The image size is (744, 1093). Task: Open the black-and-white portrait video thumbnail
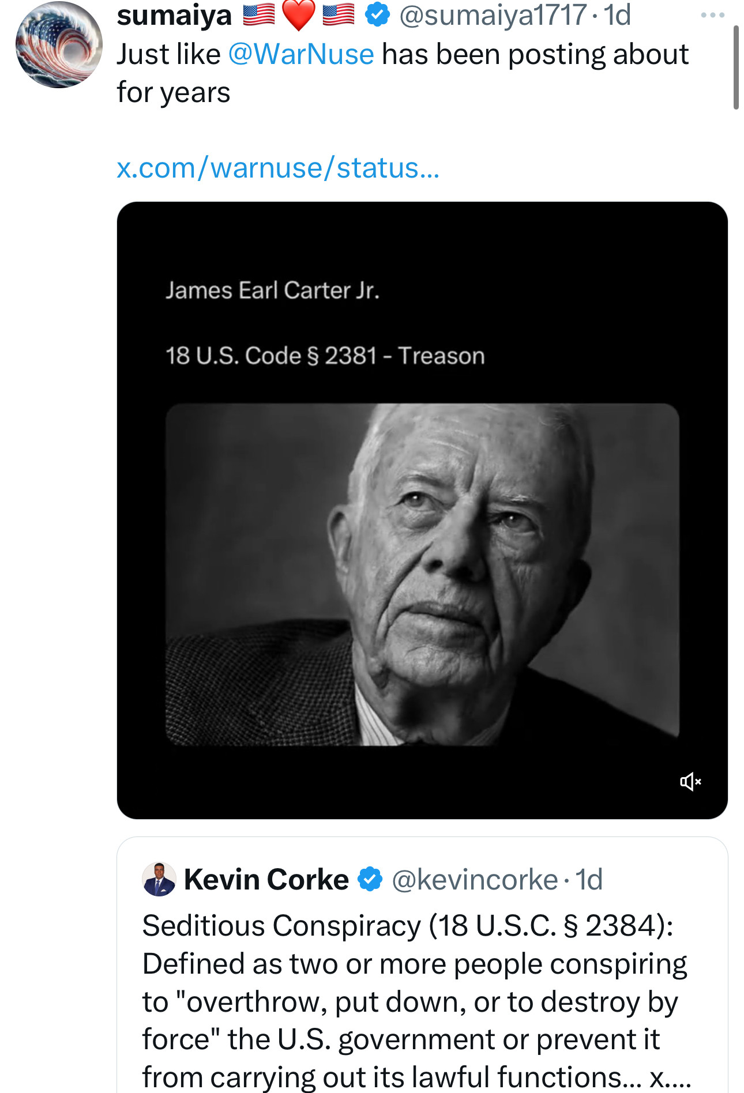tap(422, 574)
